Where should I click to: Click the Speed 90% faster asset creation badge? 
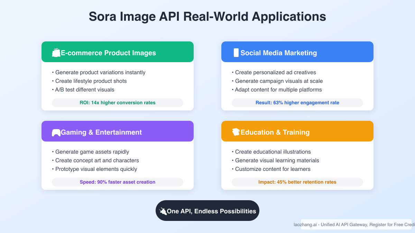118,182
